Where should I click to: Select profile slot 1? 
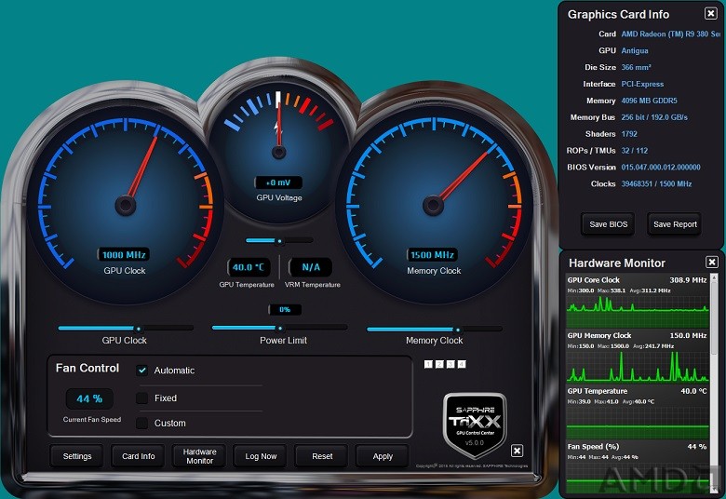point(428,365)
